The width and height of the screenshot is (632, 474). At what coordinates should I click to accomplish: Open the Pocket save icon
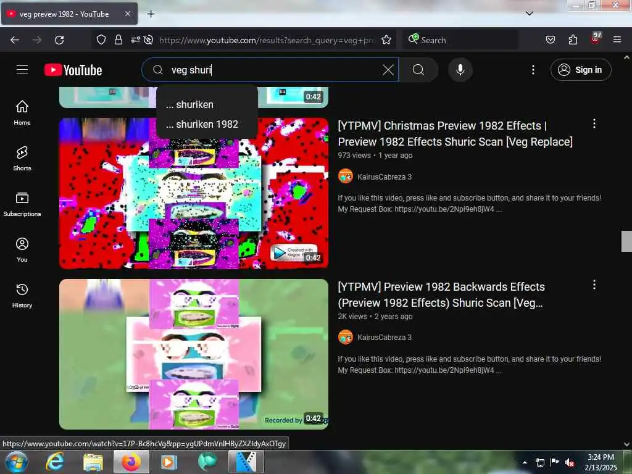coord(550,40)
